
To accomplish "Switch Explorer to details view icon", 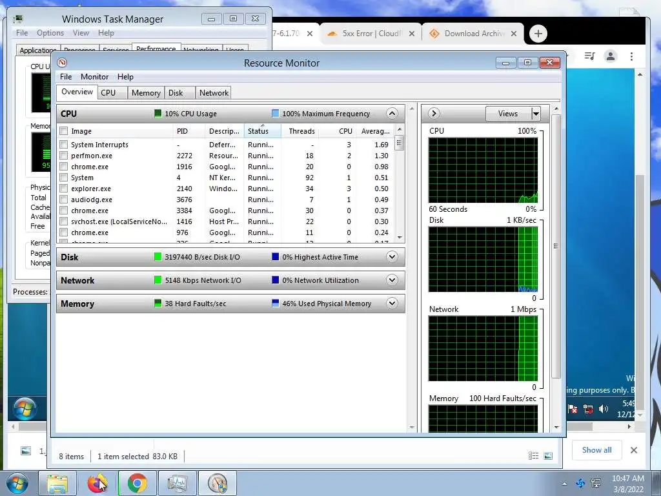I will (x=534, y=456).
